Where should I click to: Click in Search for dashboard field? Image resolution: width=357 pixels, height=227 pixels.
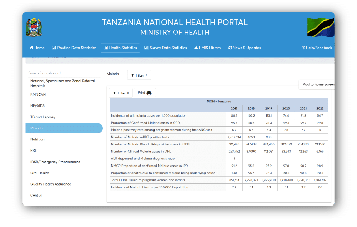pyautogui.click(x=64, y=73)
